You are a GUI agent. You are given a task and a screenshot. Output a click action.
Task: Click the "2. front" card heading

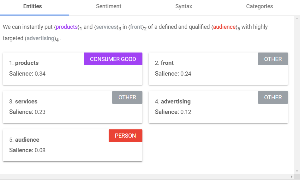point(164,63)
